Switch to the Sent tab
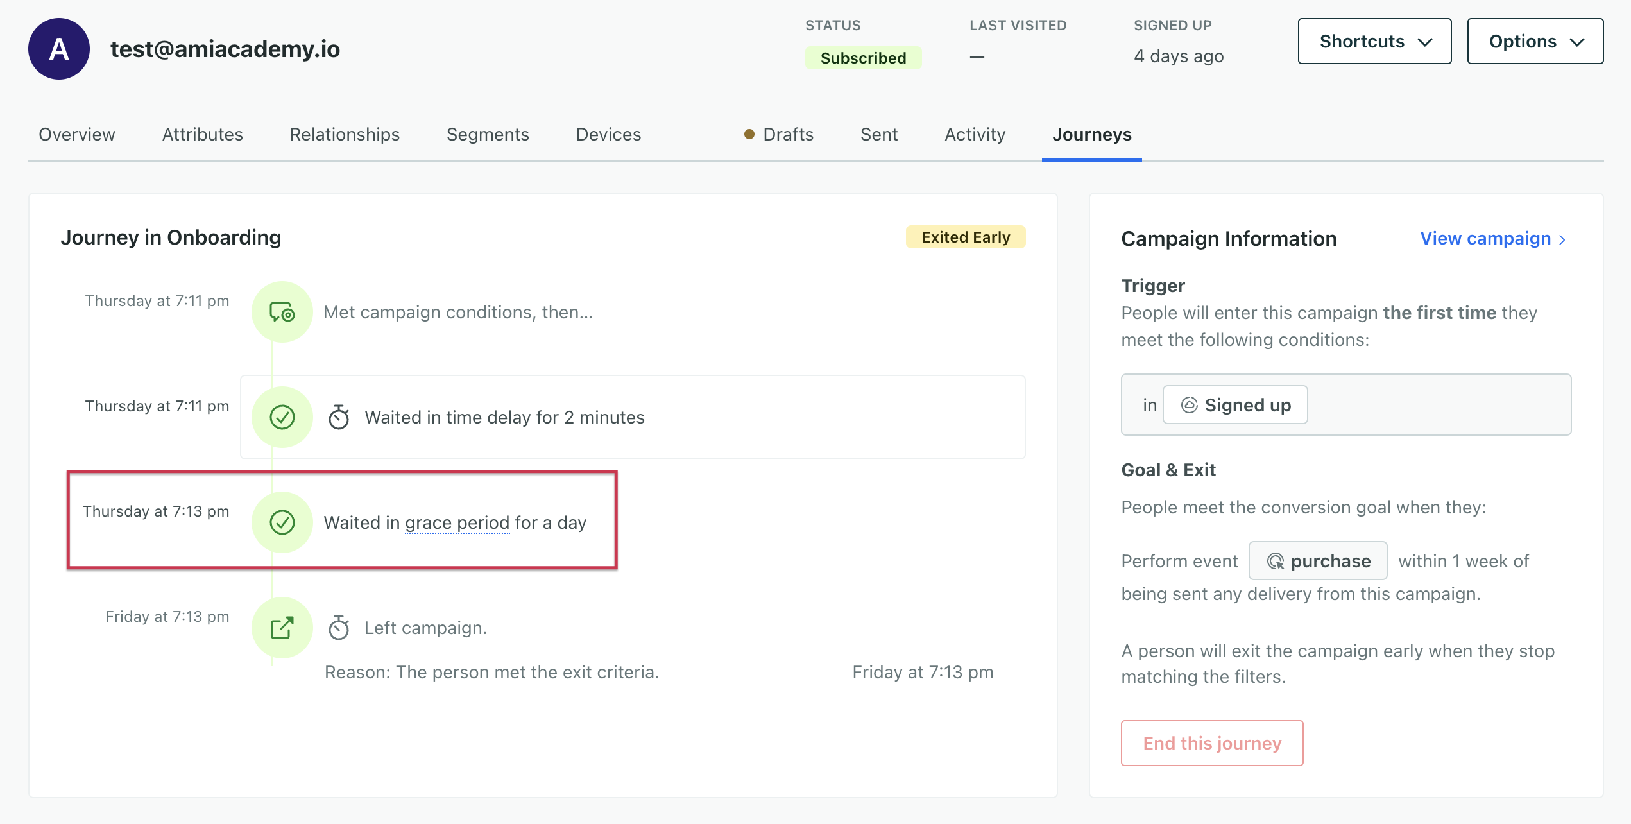Image resolution: width=1631 pixels, height=824 pixels. click(878, 134)
